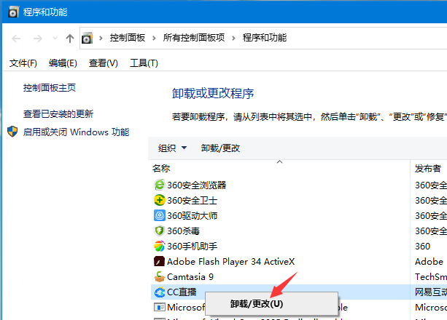This screenshot has height=320, width=447.
Task: Click the Microsoft program icon below CC直播
Action: pos(160,307)
